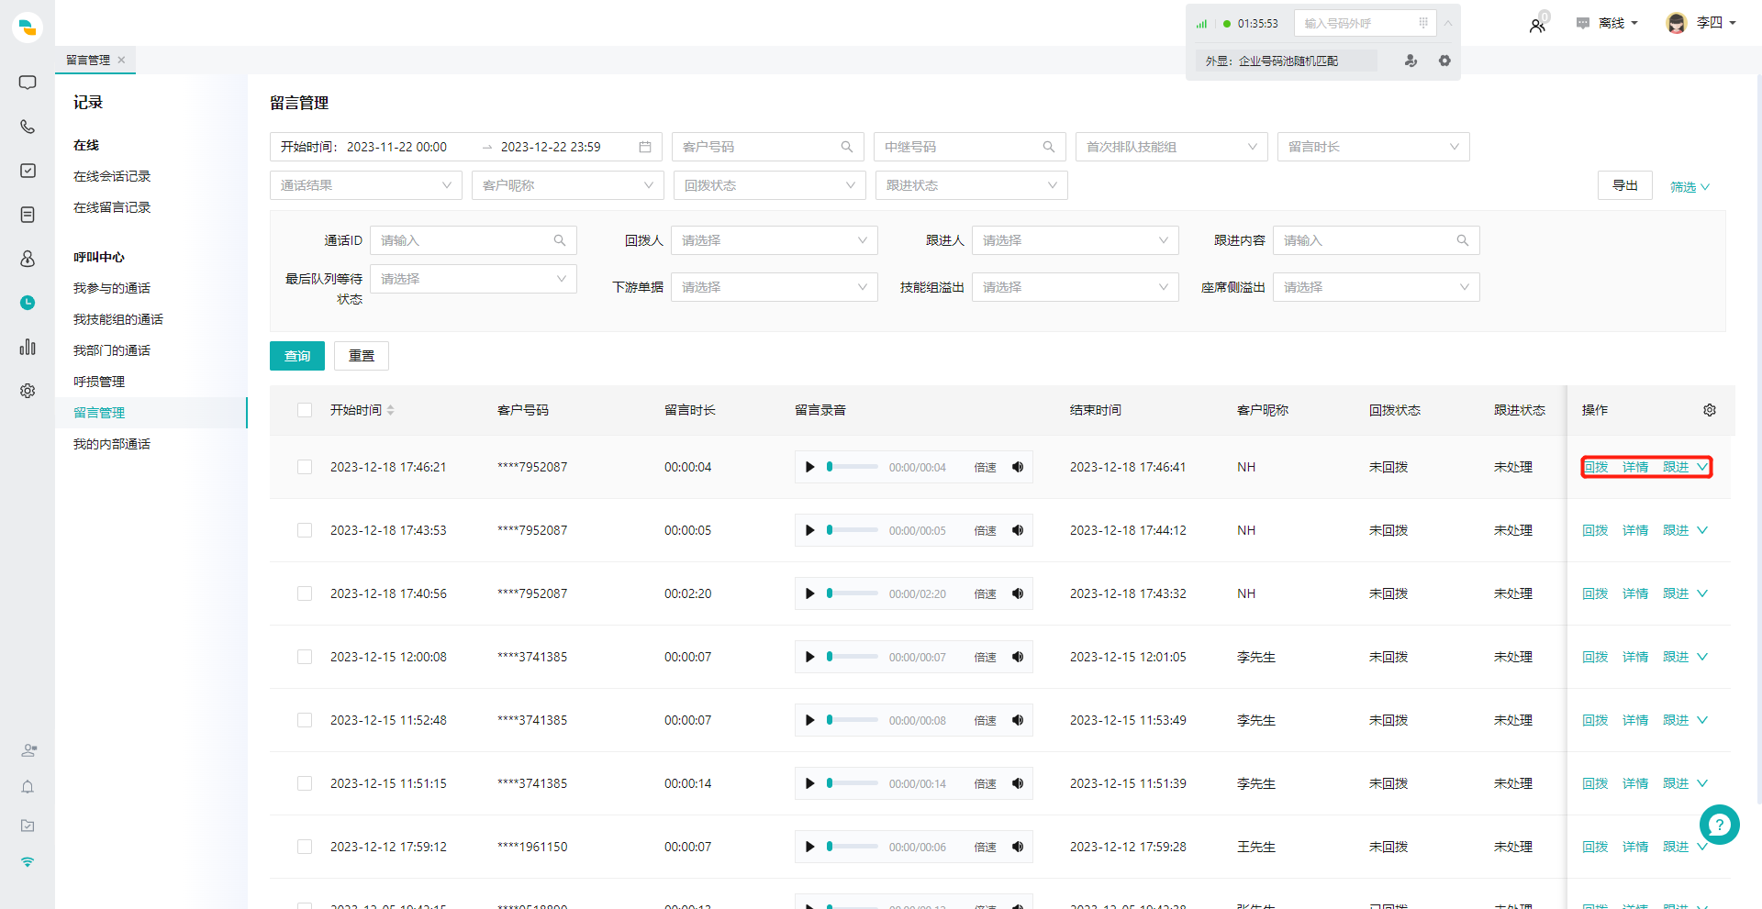Check the 2023-12-15 11:52:48 row checkbox
Viewport: 1762px width, 909px height.
[305, 720]
